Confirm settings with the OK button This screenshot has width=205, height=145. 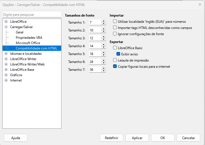click(x=163, y=138)
